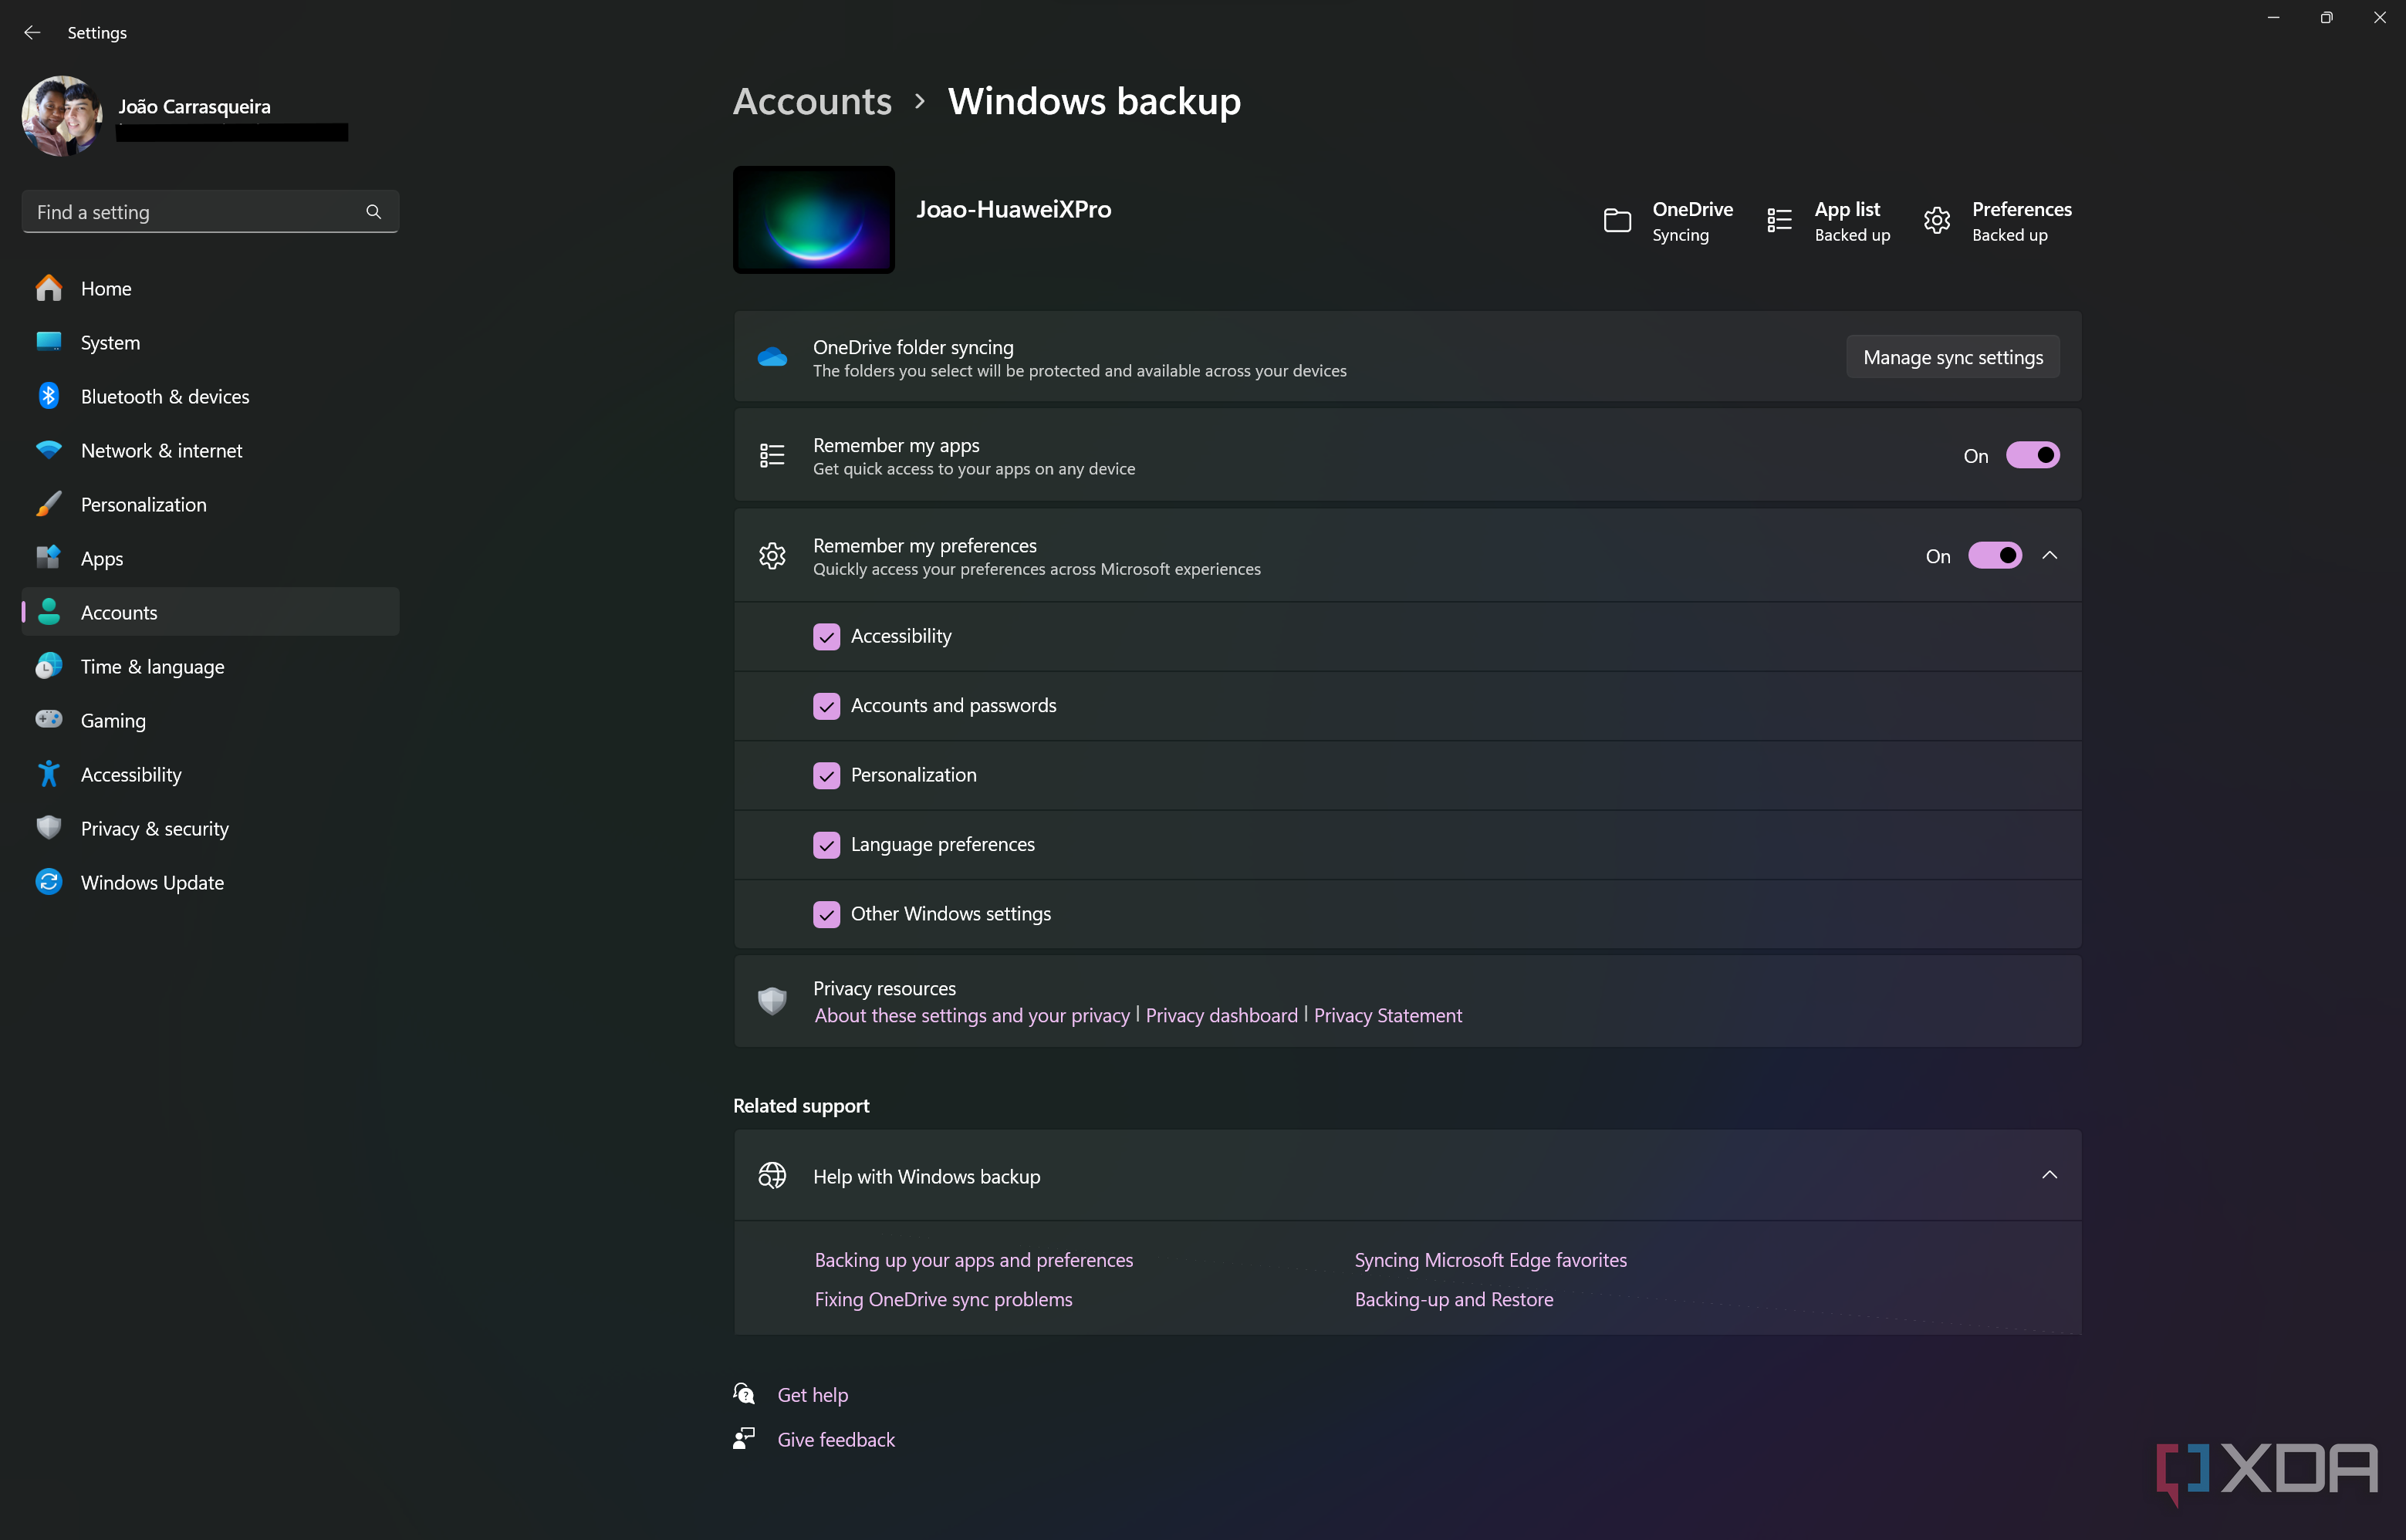Click the Manage sync settings button
The width and height of the screenshot is (2406, 1540).
(1952, 357)
